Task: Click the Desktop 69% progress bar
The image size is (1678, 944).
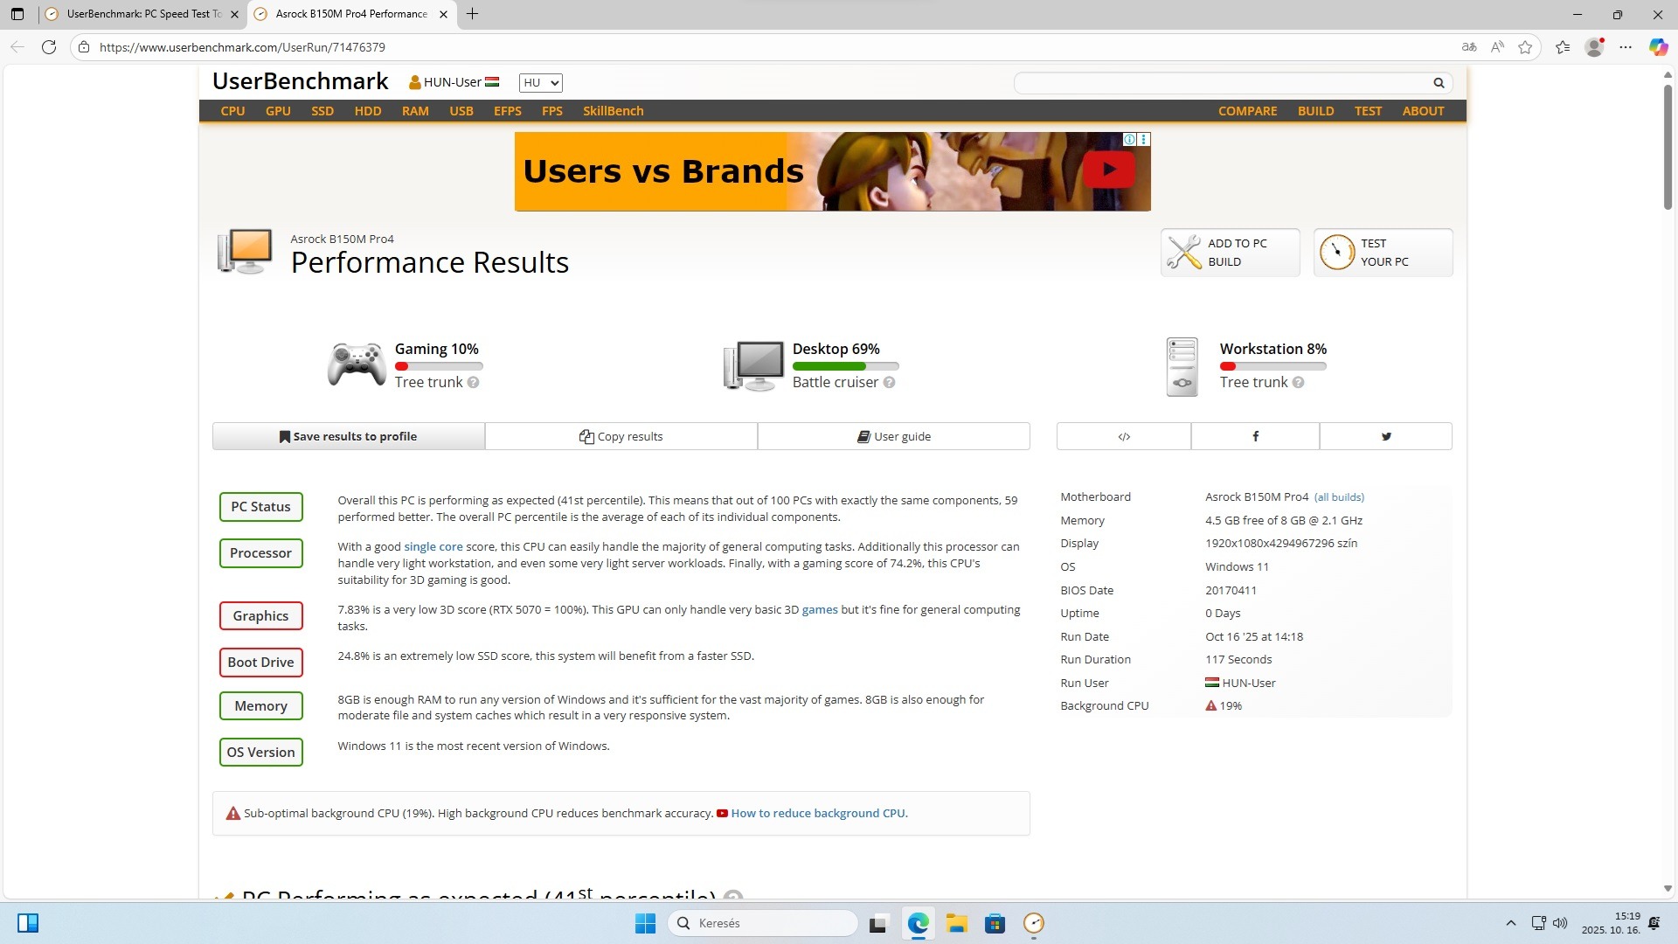Action: (x=845, y=366)
